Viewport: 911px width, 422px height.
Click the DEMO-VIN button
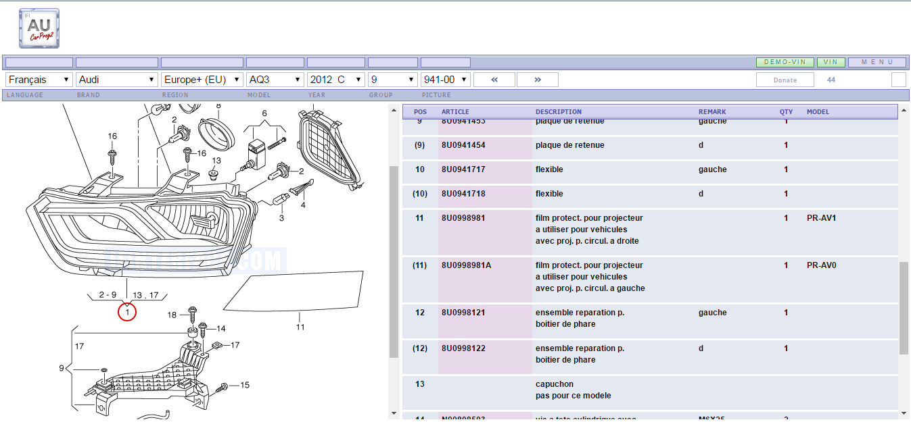tap(785, 62)
